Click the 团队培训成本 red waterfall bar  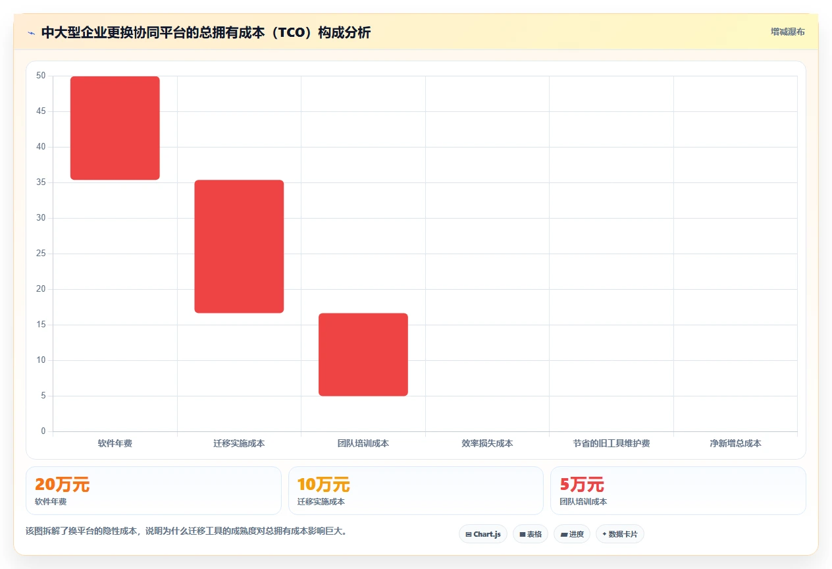[363, 354]
